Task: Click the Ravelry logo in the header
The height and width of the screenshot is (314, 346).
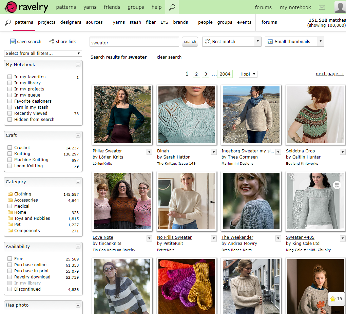Action: [26, 7]
